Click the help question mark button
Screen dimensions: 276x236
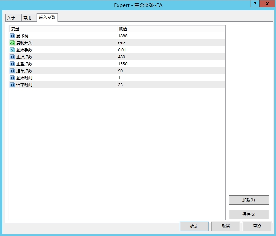(x=255, y=4)
